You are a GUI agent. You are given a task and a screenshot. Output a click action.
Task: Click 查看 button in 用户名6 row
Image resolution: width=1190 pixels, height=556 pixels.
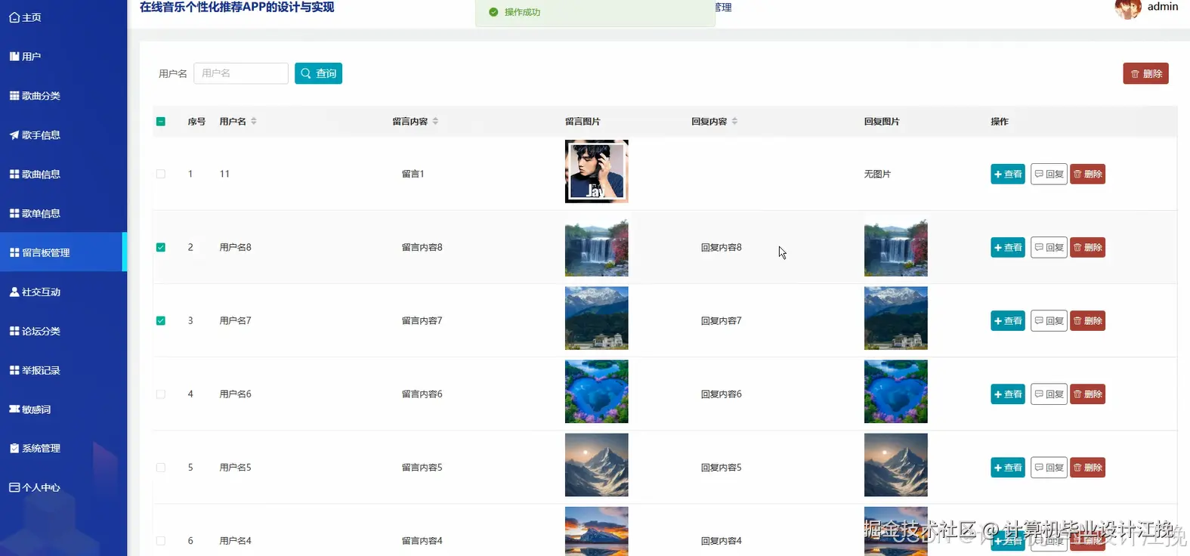[1008, 394]
